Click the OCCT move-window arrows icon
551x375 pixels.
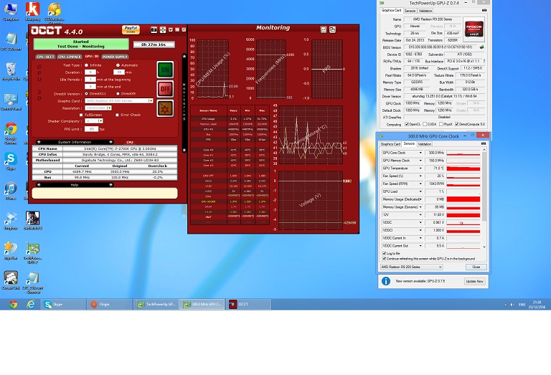tap(163, 30)
